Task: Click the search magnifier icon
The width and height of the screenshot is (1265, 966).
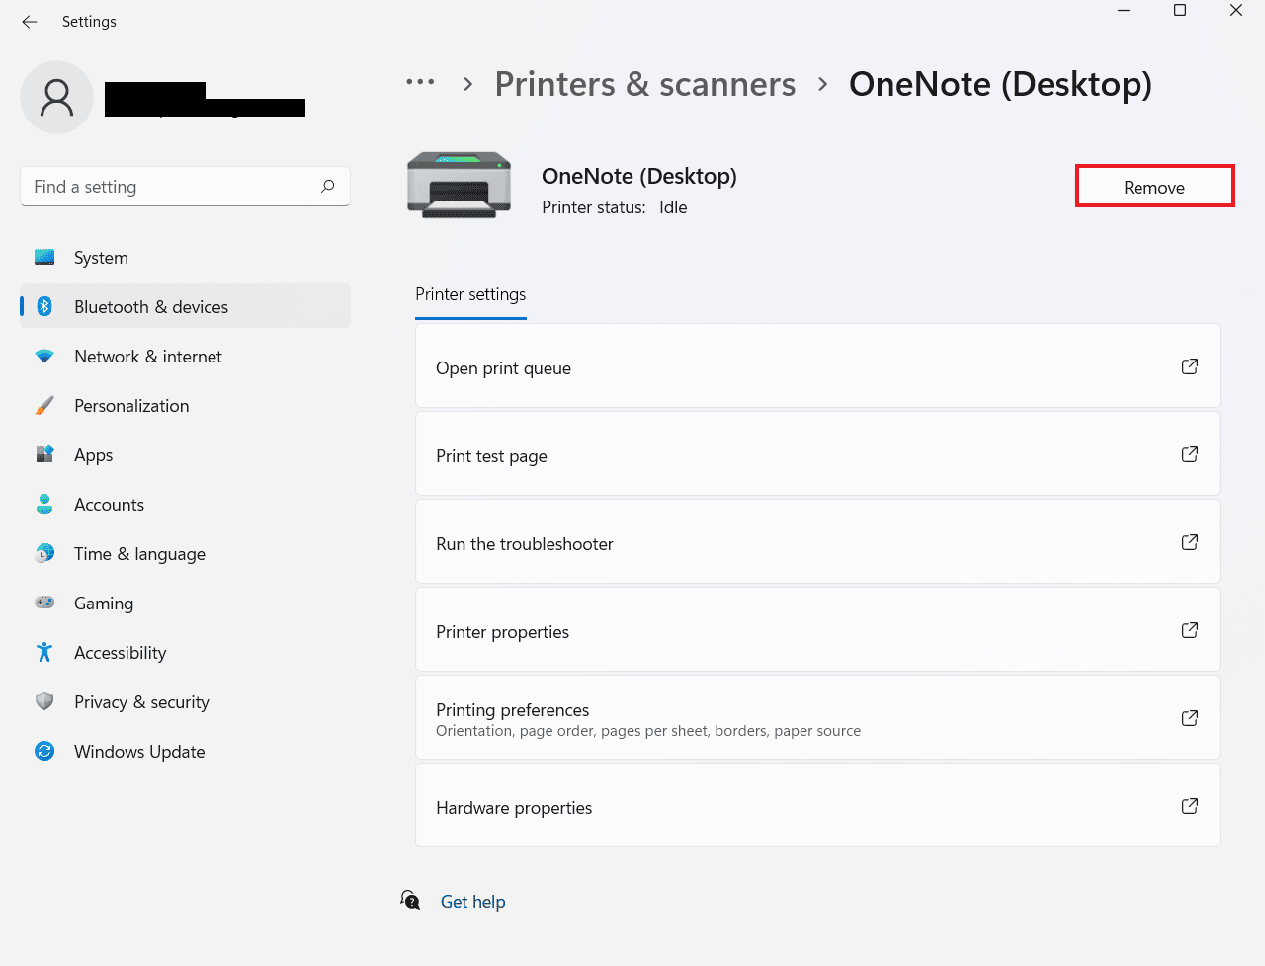Action: 327,186
